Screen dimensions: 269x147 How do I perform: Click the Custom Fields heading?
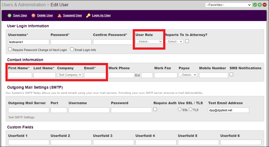coord(20,127)
